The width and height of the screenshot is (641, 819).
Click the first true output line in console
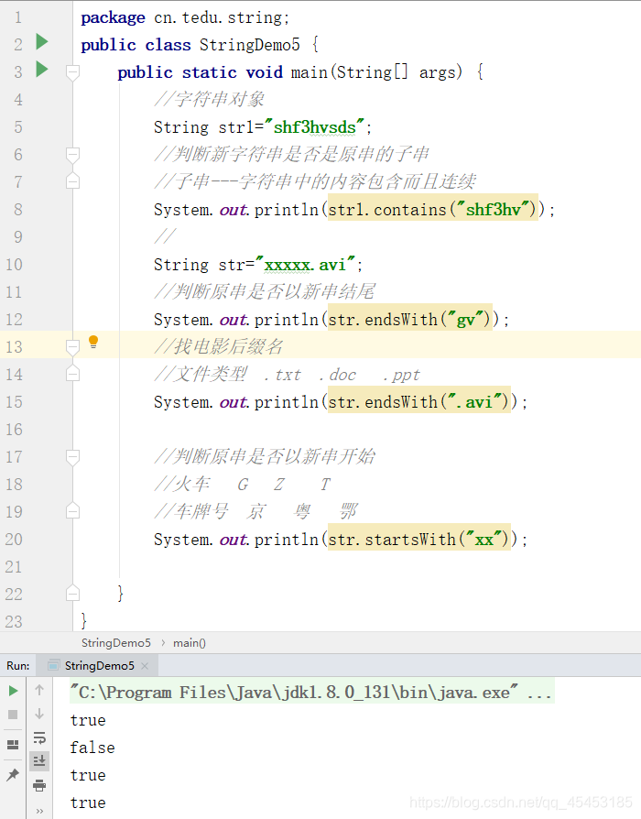pyautogui.click(x=88, y=720)
